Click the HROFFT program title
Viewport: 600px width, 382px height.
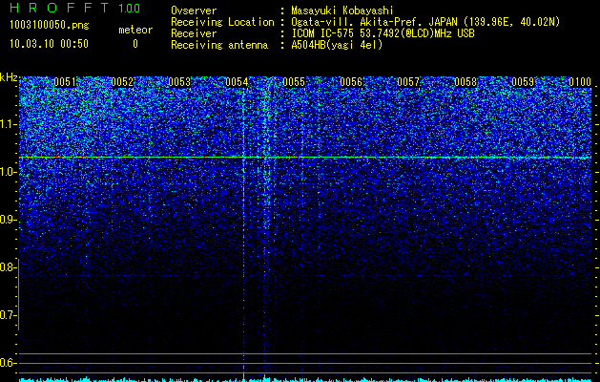pyautogui.click(x=60, y=8)
